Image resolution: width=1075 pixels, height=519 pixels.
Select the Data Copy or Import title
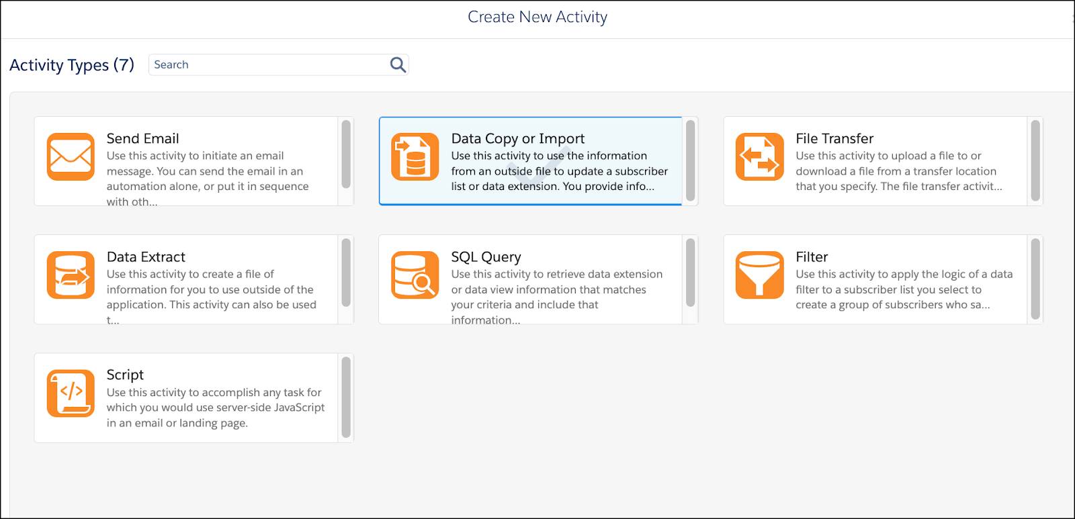coord(518,138)
